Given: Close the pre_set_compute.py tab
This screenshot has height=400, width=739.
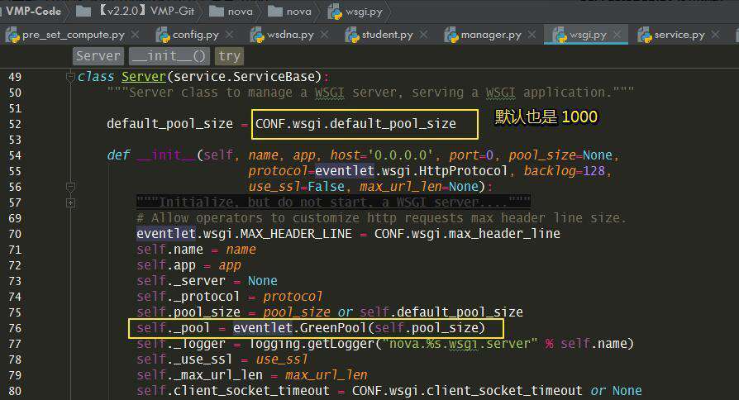Looking at the screenshot, I should (136, 35).
